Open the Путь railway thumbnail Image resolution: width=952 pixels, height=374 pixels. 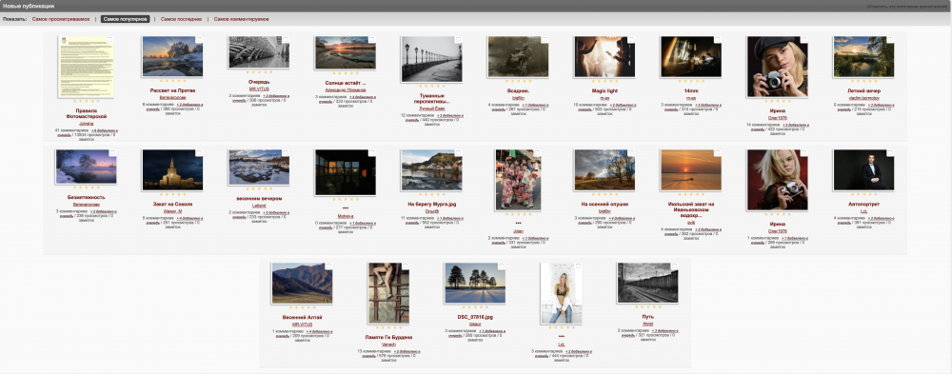pyautogui.click(x=647, y=283)
